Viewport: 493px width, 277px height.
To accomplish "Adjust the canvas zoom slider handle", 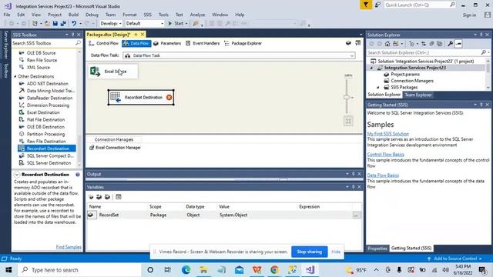I will point(347,98).
